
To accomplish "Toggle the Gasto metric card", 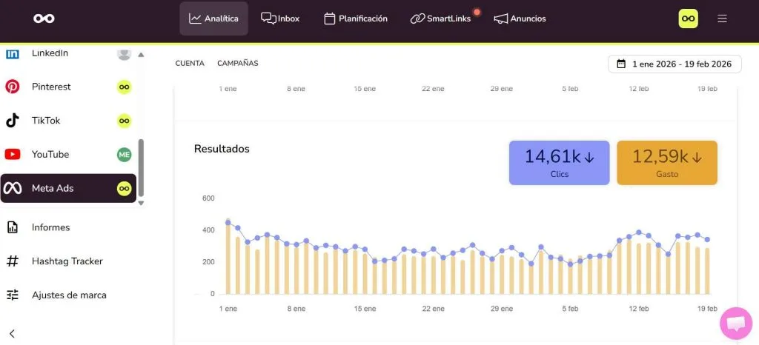I will (x=667, y=163).
